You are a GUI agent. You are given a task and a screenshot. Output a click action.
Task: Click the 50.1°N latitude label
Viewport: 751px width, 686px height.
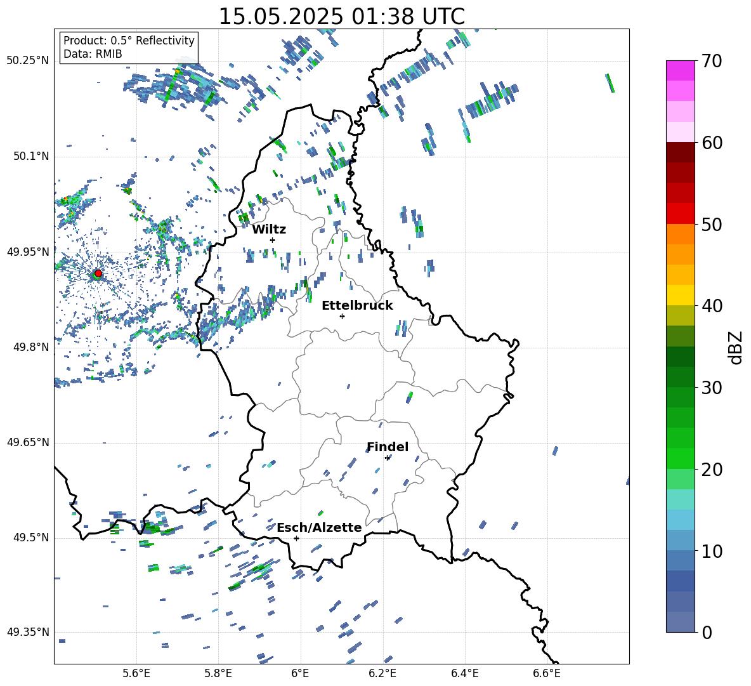31,157
